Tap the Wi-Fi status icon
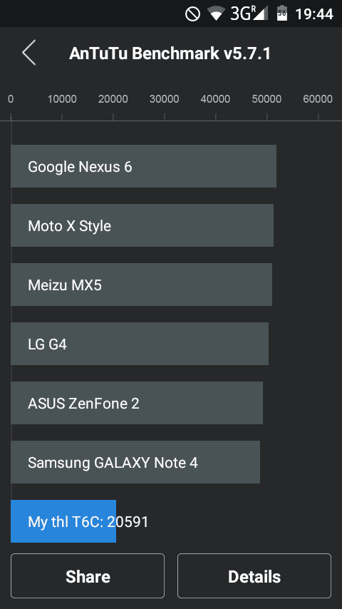This screenshot has height=609, width=342. [216, 14]
